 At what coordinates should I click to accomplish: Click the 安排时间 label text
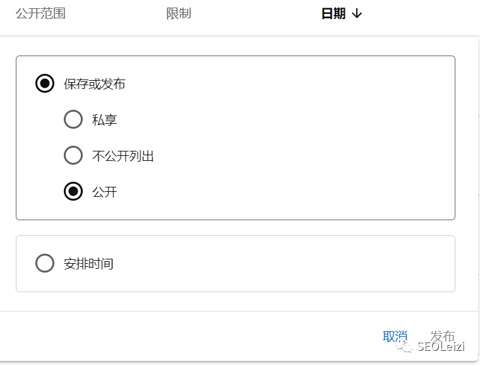tap(88, 264)
